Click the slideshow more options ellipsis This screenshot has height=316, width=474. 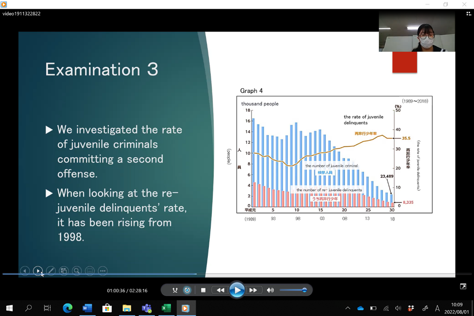(x=103, y=271)
